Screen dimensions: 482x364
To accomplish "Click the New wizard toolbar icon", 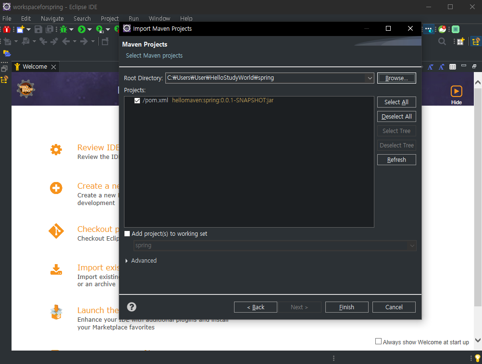I will coord(21,29).
